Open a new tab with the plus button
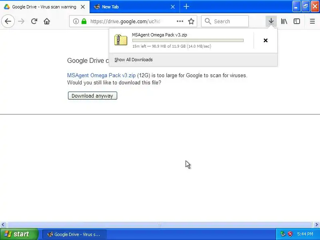The width and height of the screenshot is (320, 240). click(186, 6)
